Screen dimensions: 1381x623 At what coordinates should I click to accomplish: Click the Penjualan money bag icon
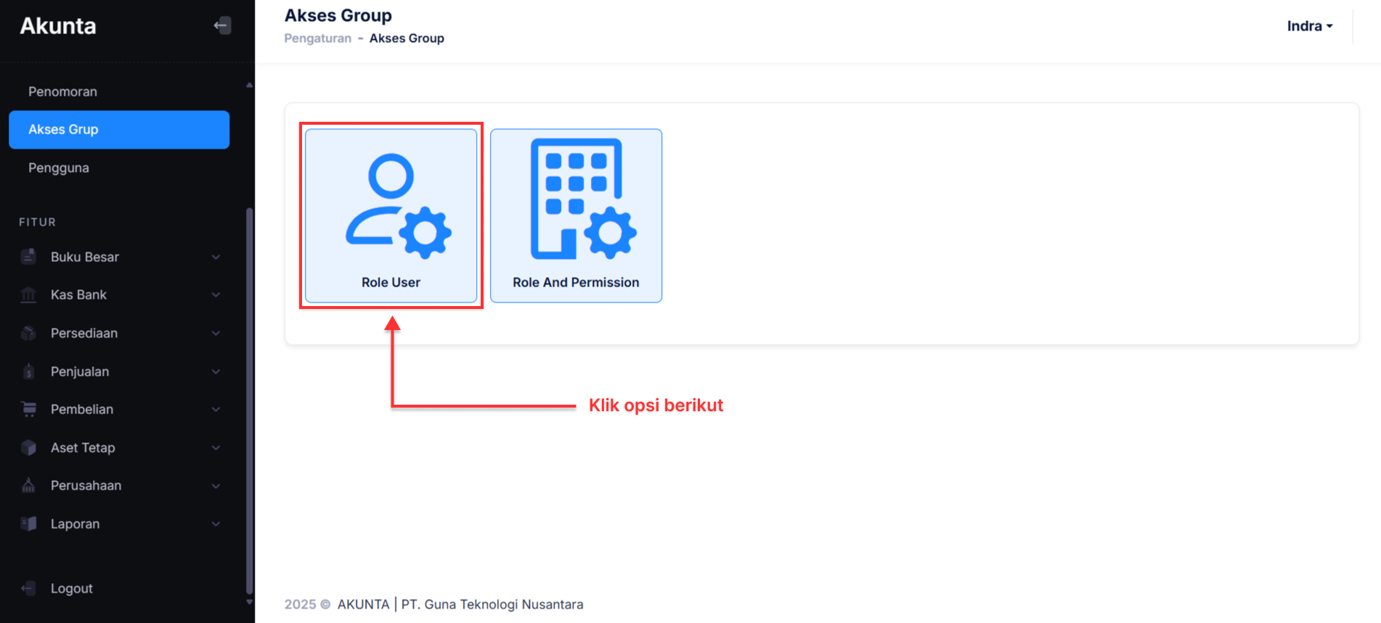28,372
